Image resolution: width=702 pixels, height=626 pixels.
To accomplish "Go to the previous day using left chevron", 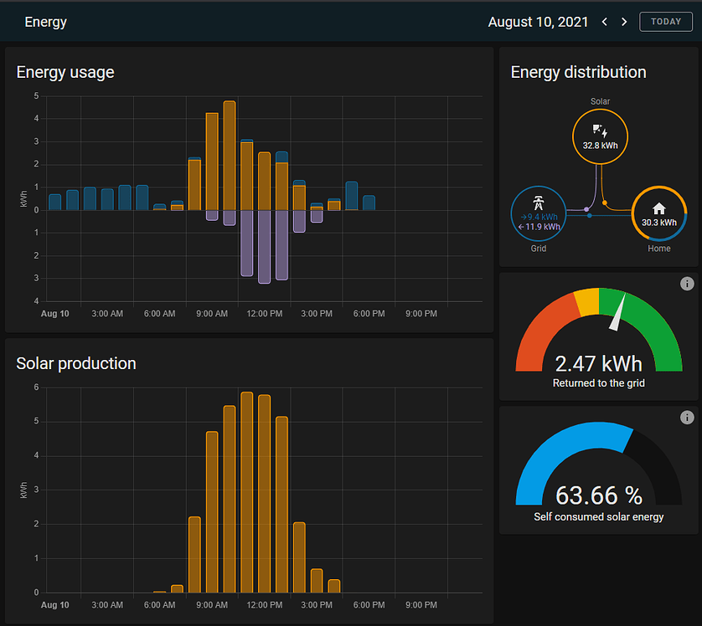I will click(x=605, y=22).
